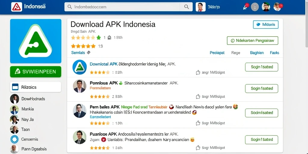Open the Taon sidebar entry

coord(26,129)
